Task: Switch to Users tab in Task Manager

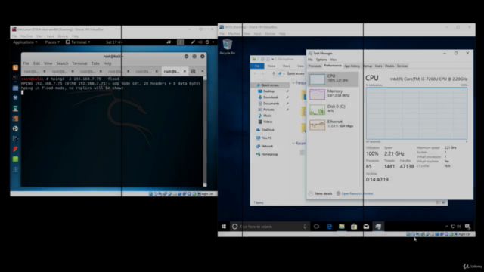Action: coord(378,66)
